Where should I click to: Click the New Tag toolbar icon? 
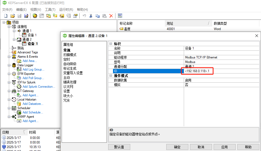[55, 16]
